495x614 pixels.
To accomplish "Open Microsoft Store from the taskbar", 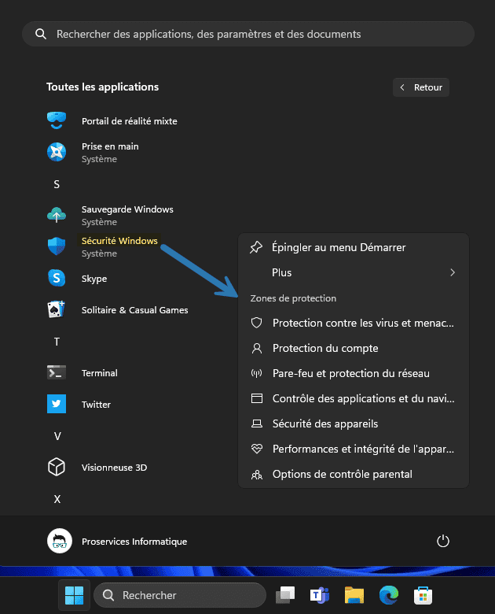I will click(423, 595).
